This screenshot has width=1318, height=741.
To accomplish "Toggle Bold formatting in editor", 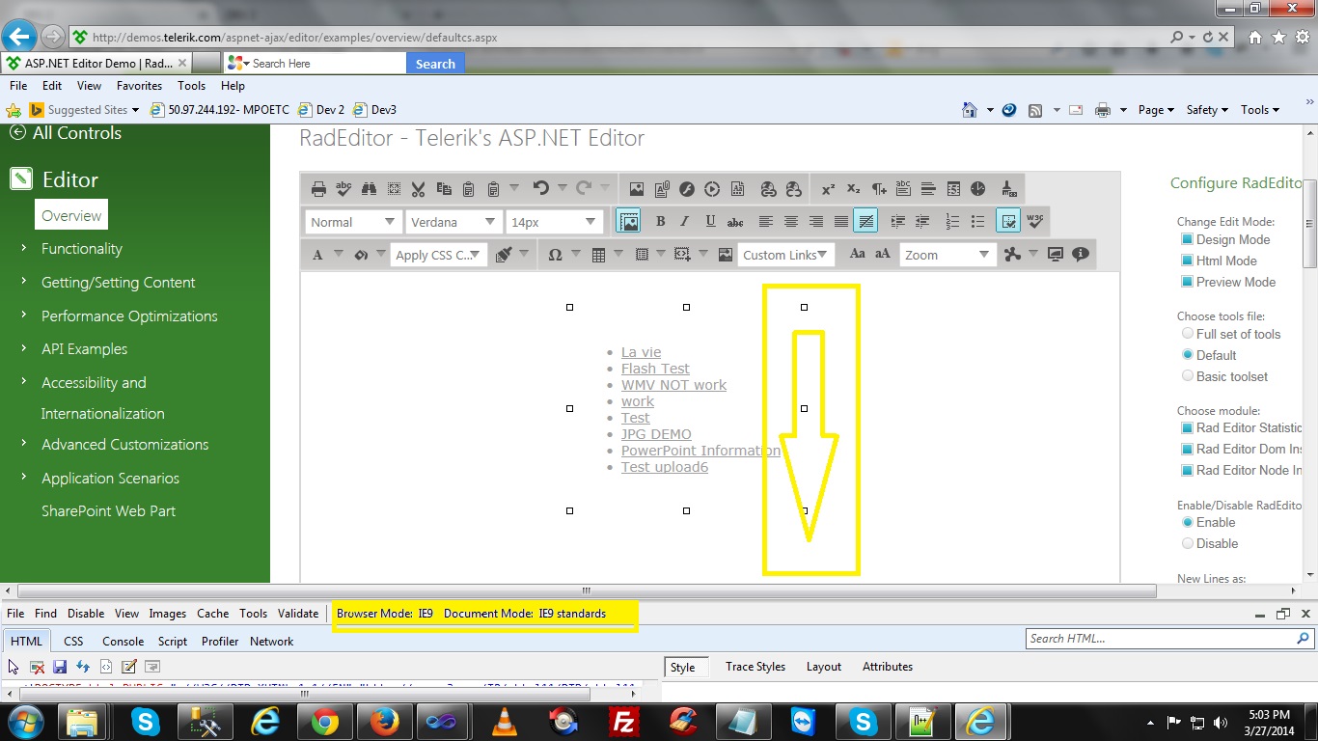I will tap(661, 221).
